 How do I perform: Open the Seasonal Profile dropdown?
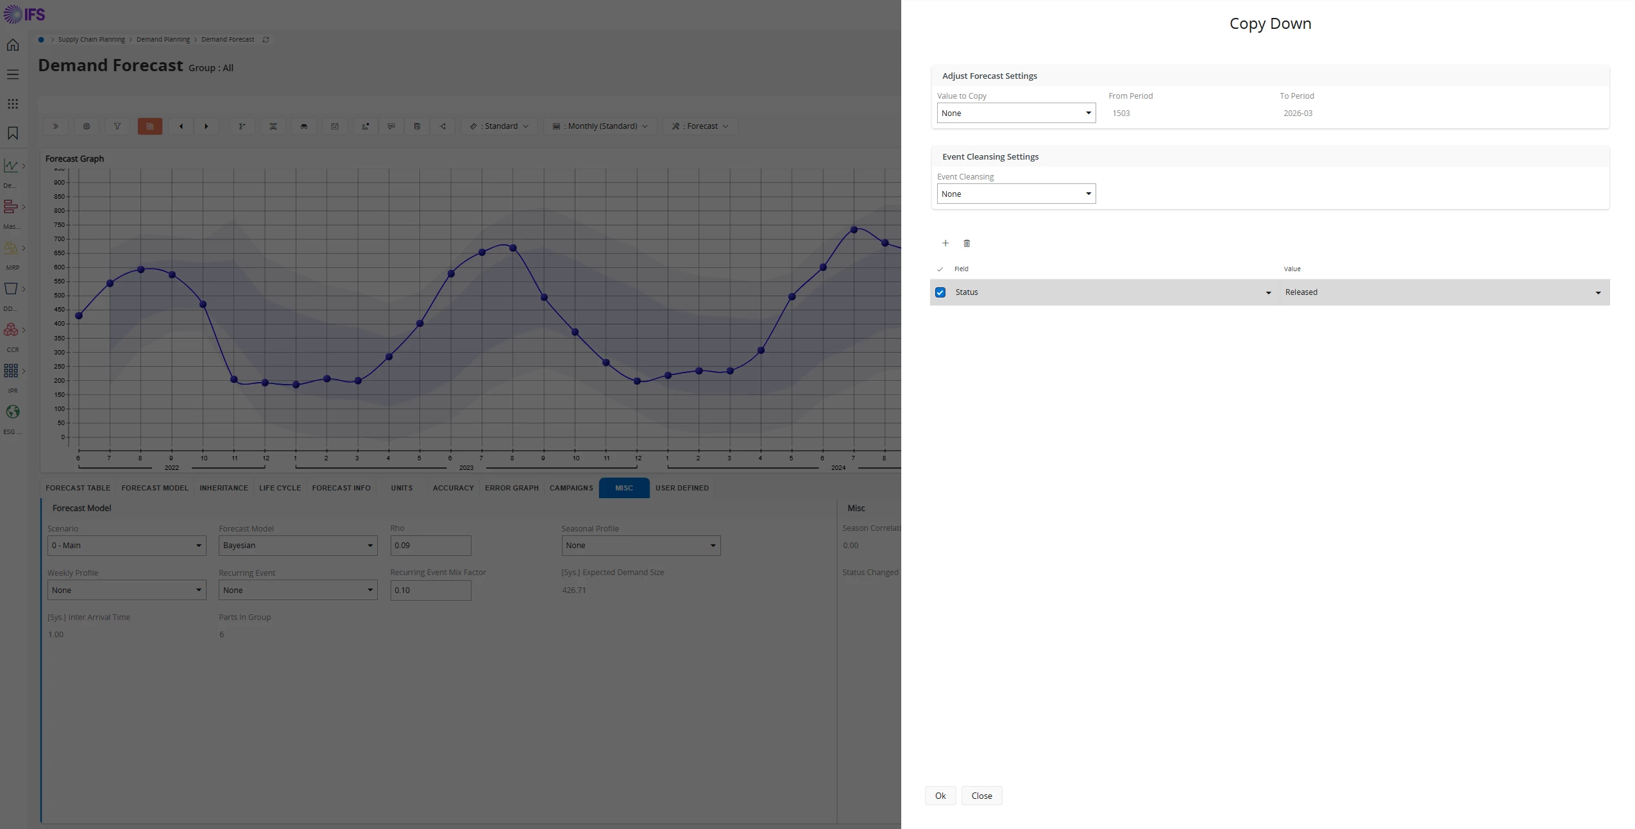[641, 546]
